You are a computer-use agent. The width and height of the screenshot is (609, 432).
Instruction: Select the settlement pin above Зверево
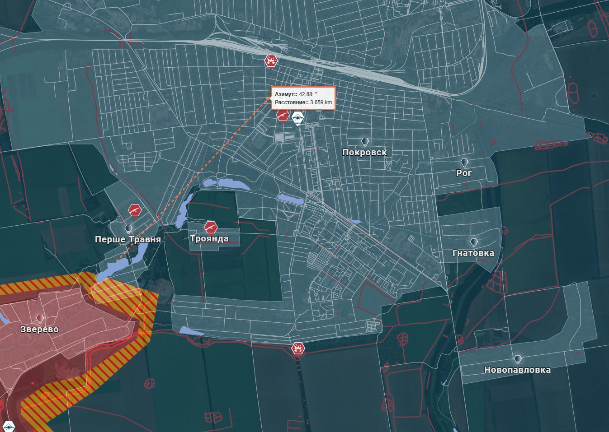(39, 319)
